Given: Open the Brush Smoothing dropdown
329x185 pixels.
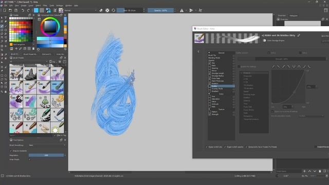Looking at the screenshot, I should [x=47, y=145].
